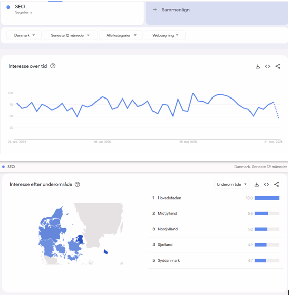Select Nordjylland in region list
The width and height of the screenshot is (289, 295).
(216, 229)
